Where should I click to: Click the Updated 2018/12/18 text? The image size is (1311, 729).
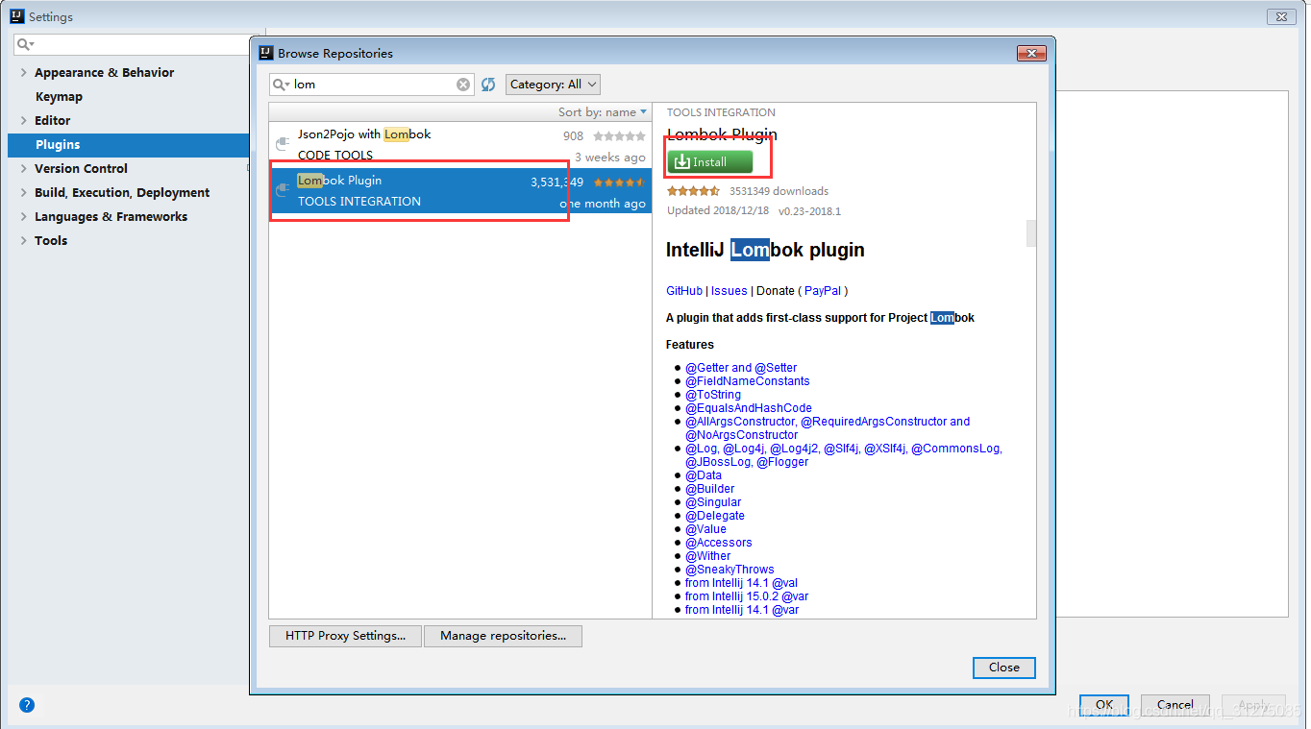716,210
